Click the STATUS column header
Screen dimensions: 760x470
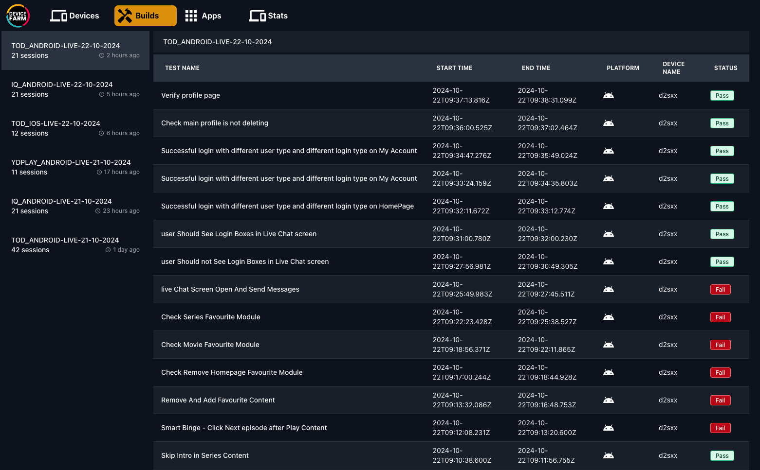pyautogui.click(x=725, y=68)
